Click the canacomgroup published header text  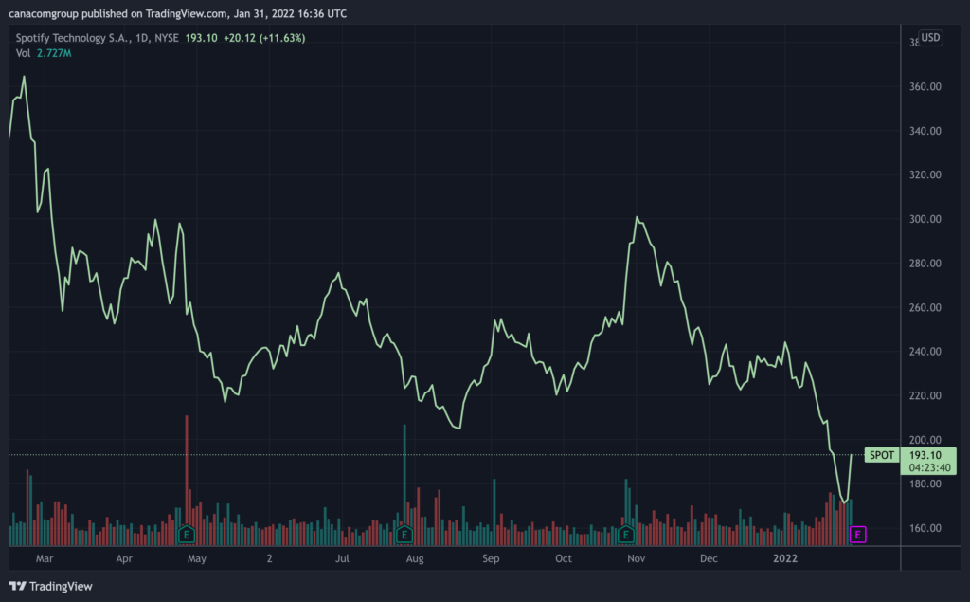[177, 13]
